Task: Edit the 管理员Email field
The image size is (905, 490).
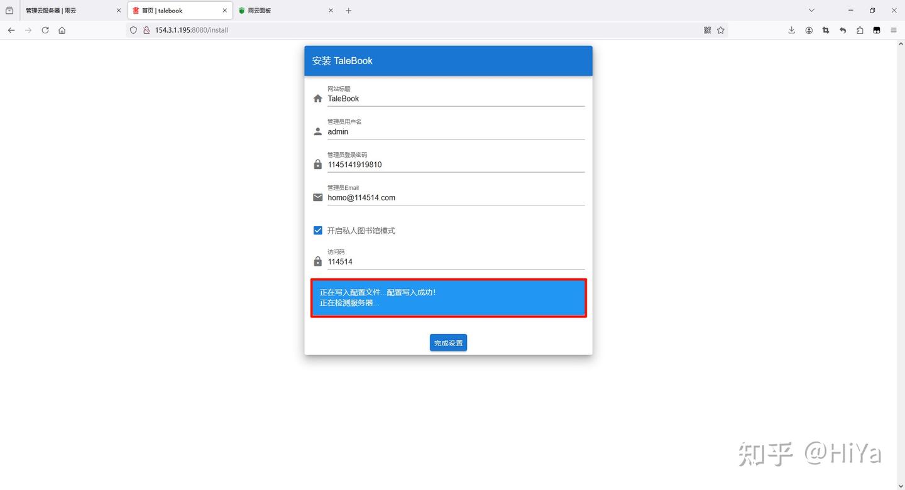Action: (x=456, y=197)
